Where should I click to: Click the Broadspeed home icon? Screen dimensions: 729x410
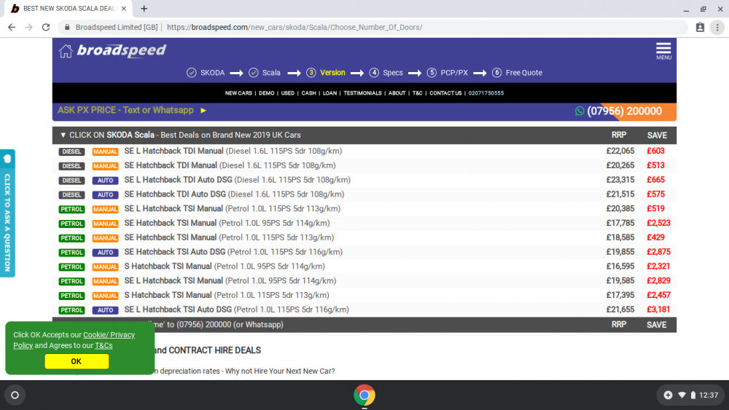tap(66, 50)
